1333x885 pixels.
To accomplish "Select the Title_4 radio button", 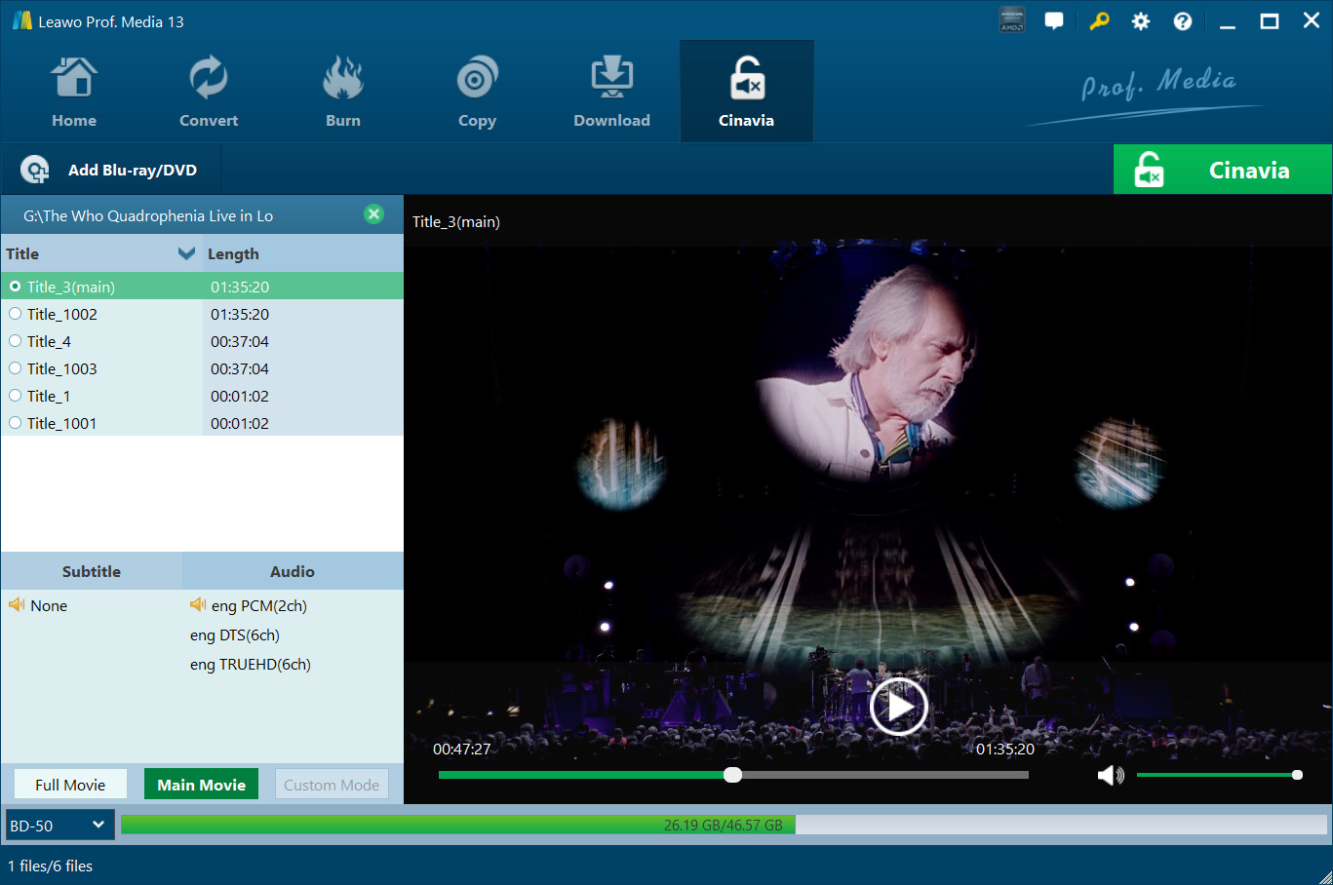I will [x=16, y=341].
